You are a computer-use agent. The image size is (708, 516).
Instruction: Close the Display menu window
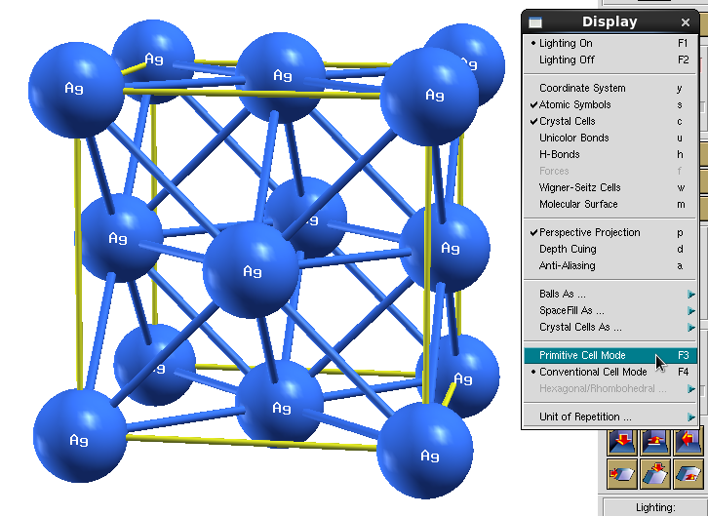[685, 22]
